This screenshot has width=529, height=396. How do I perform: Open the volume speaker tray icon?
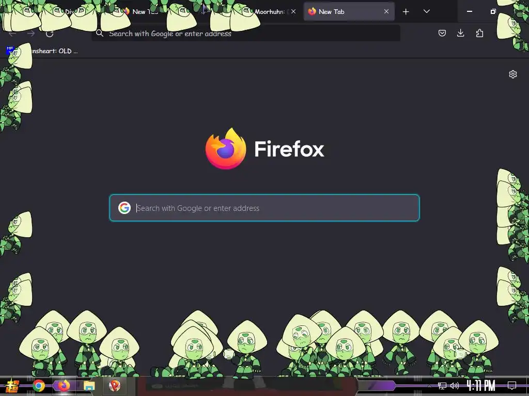455,386
